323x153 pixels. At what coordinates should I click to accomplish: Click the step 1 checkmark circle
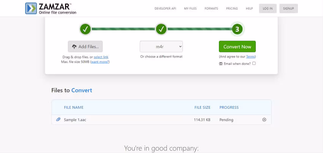[85, 30]
